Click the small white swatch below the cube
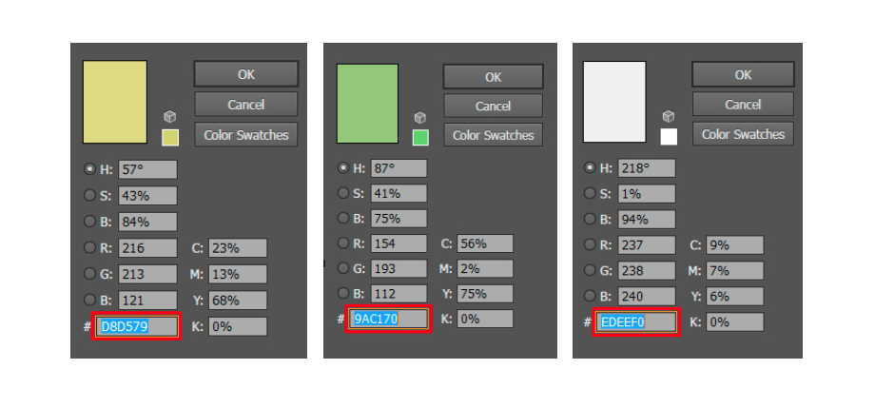This screenshot has height=408, width=875. [x=669, y=137]
